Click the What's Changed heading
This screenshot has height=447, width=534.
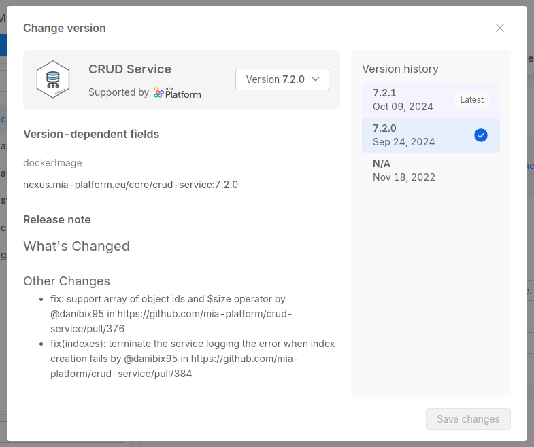[x=76, y=246]
